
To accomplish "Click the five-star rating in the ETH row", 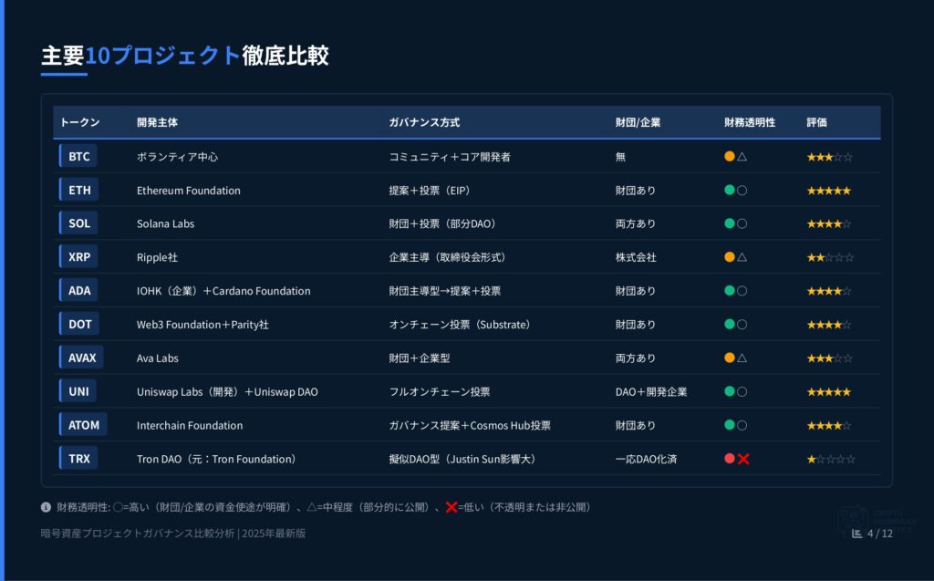I will click(829, 191).
